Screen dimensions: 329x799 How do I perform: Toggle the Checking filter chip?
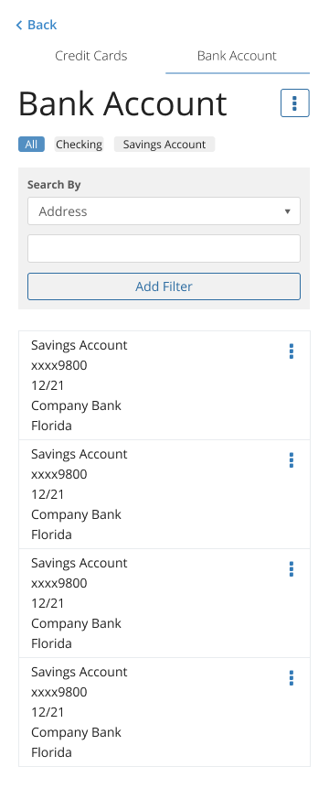[79, 145]
